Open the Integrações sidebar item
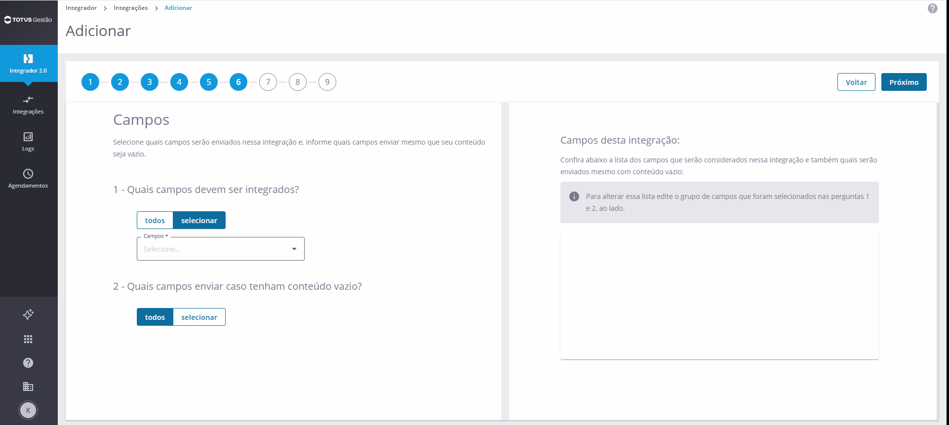The image size is (949, 425). pyautogui.click(x=28, y=105)
